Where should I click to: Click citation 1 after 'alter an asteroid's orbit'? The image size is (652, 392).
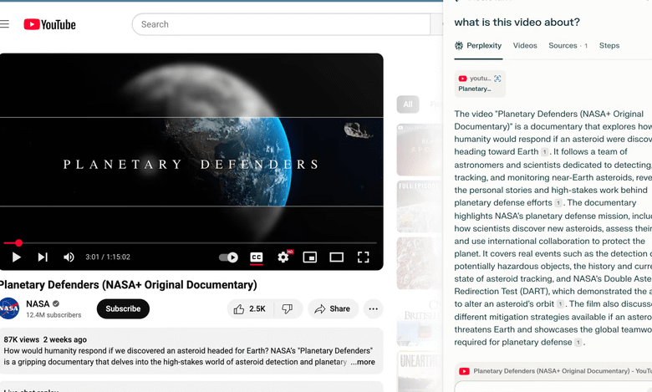point(560,304)
